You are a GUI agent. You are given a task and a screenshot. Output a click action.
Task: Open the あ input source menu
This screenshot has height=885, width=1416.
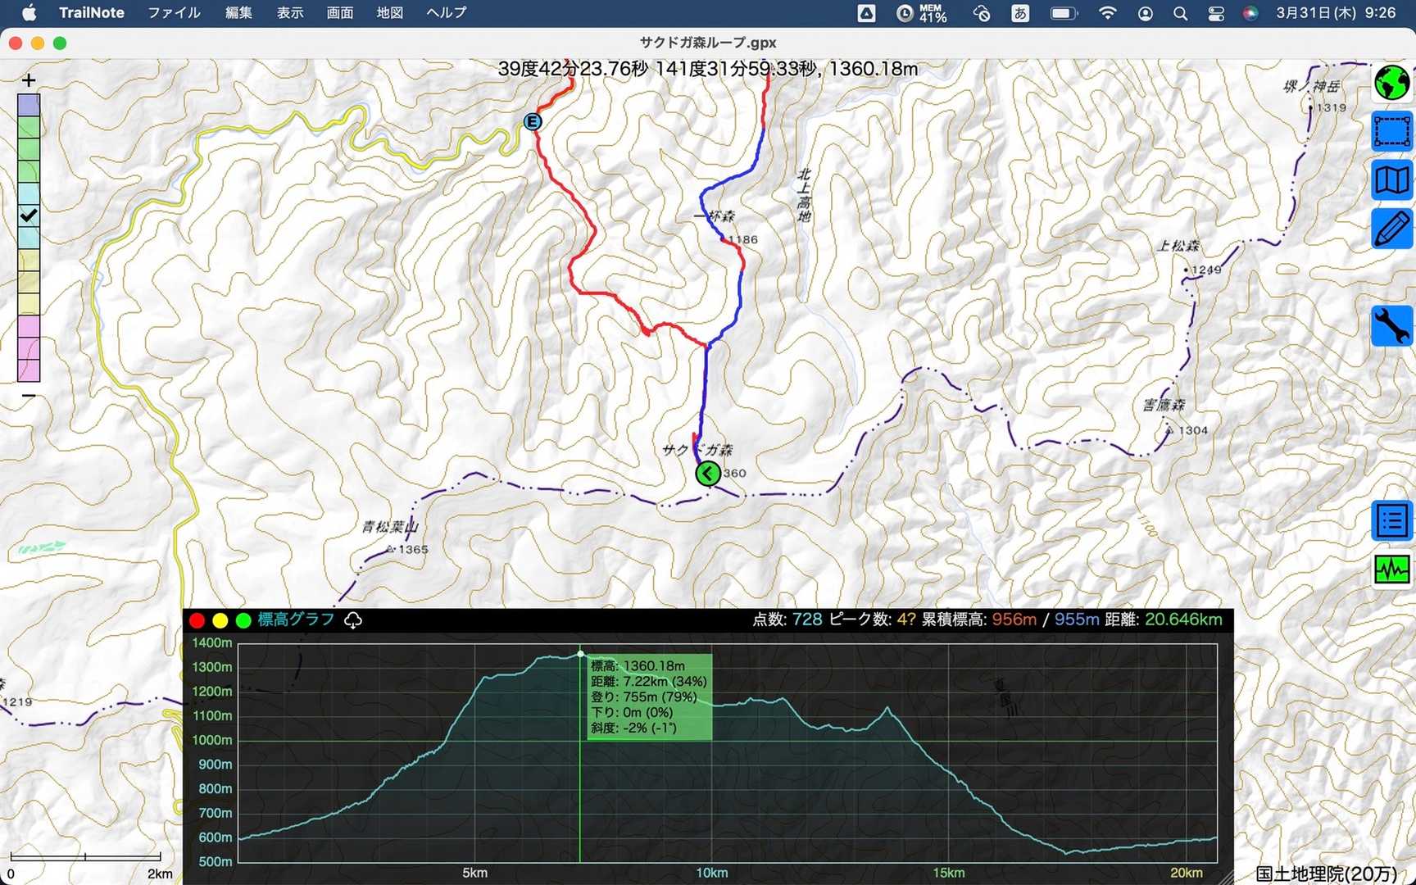click(1020, 13)
